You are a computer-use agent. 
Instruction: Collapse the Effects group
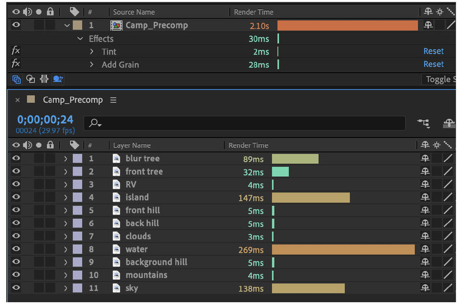coord(80,38)
